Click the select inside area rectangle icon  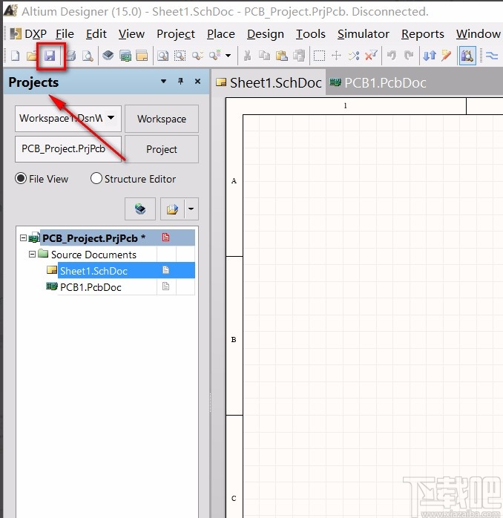[319, 56]
